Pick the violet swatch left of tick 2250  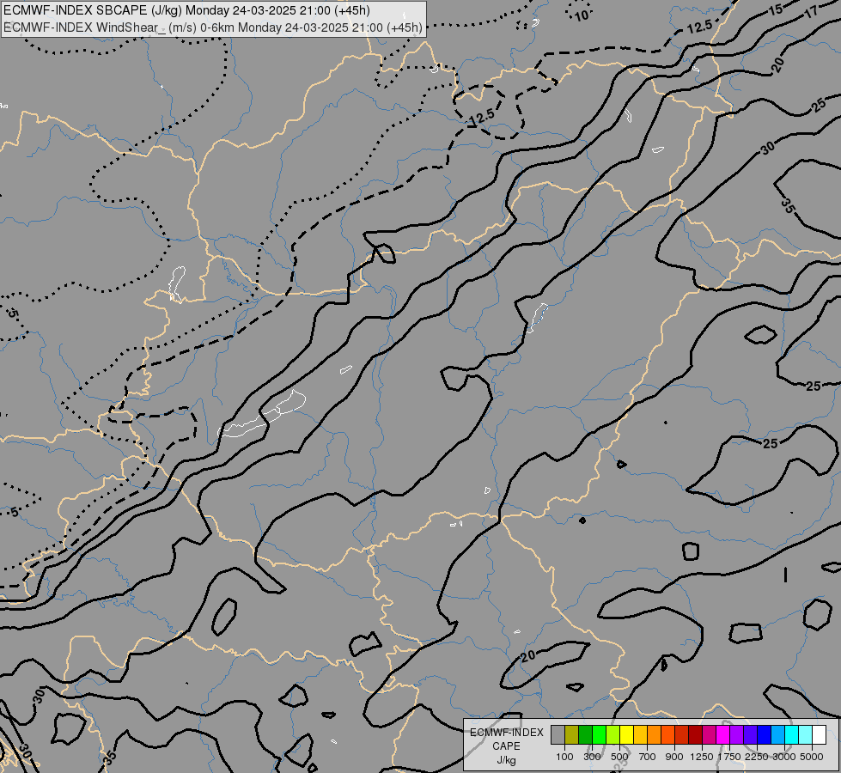tap(750, 735)
